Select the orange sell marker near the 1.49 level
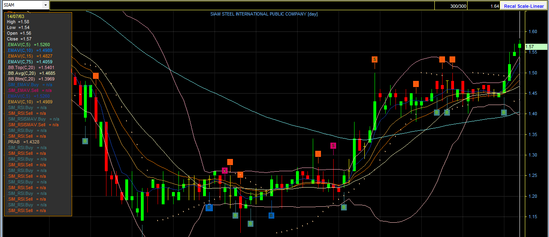The width and height of the screenshot is (549, 237). coord(96,76)
